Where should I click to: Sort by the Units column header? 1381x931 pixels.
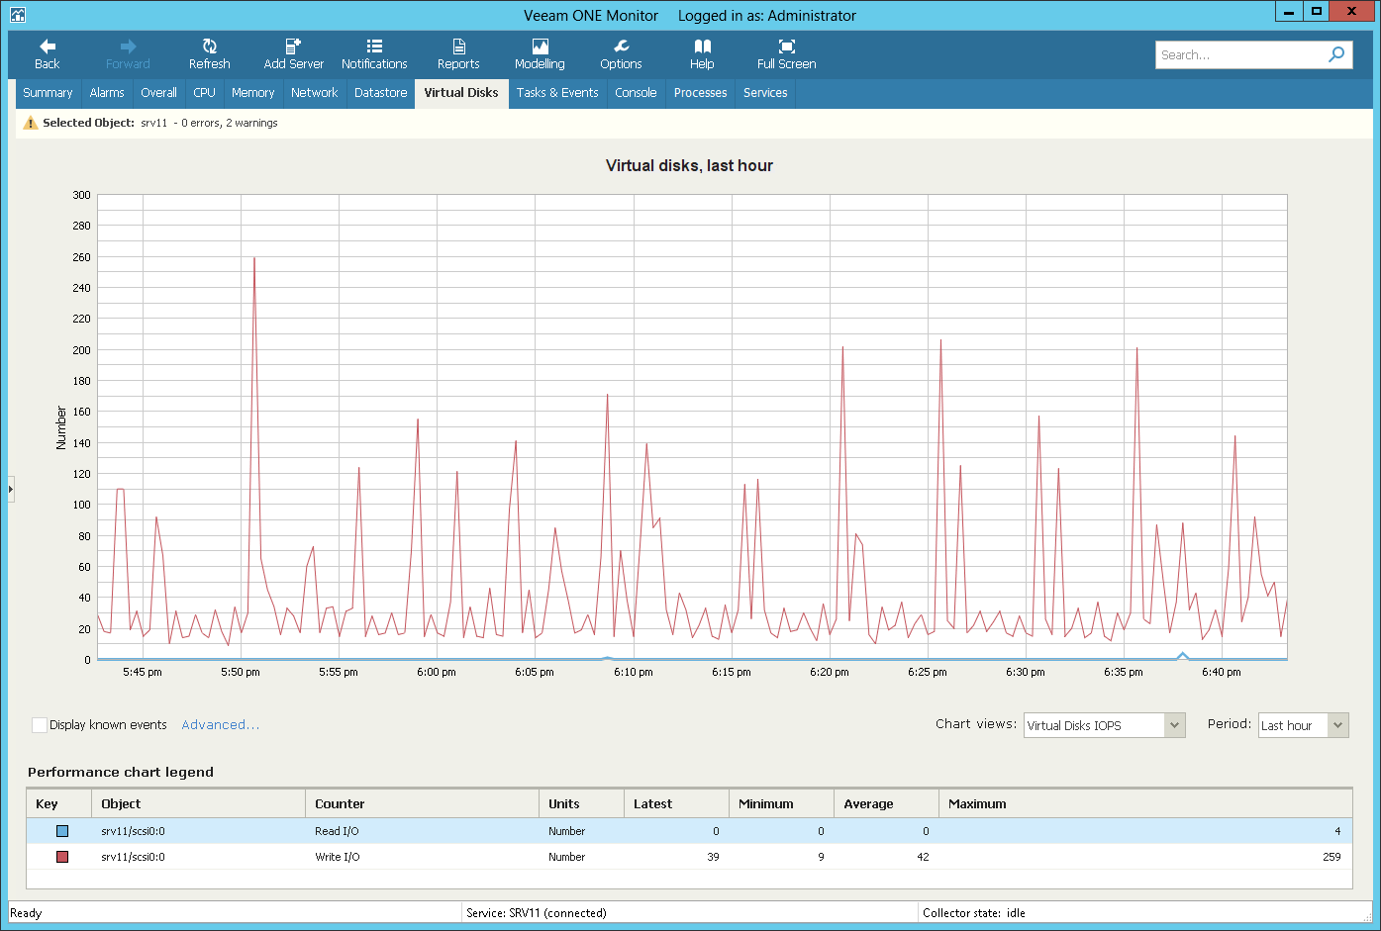click(581, 803)
